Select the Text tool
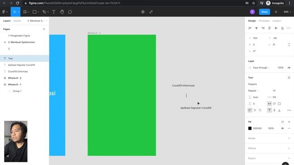The image size is (294, 165). point(54,12)
